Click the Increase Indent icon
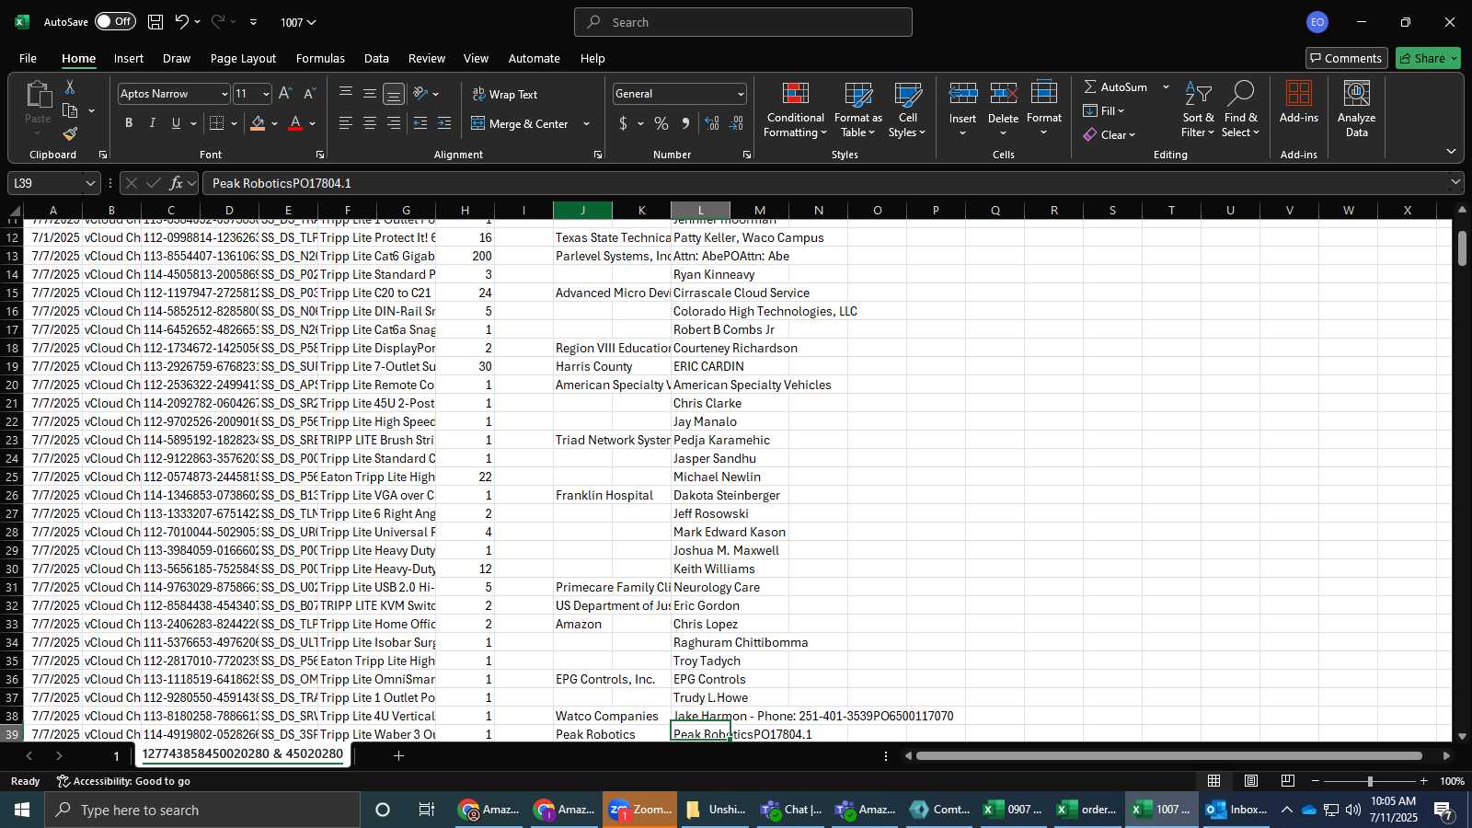The image size is (1472, 828). tap(444, 123)
